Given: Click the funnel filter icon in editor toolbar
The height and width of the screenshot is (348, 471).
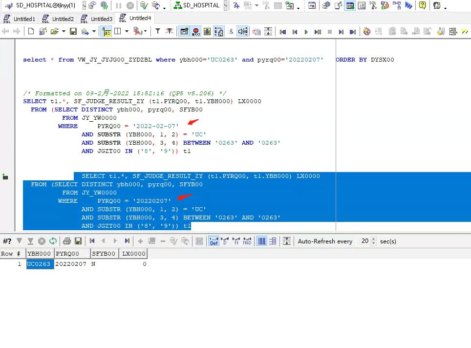Looking at the screenshot, I should 158,31.
